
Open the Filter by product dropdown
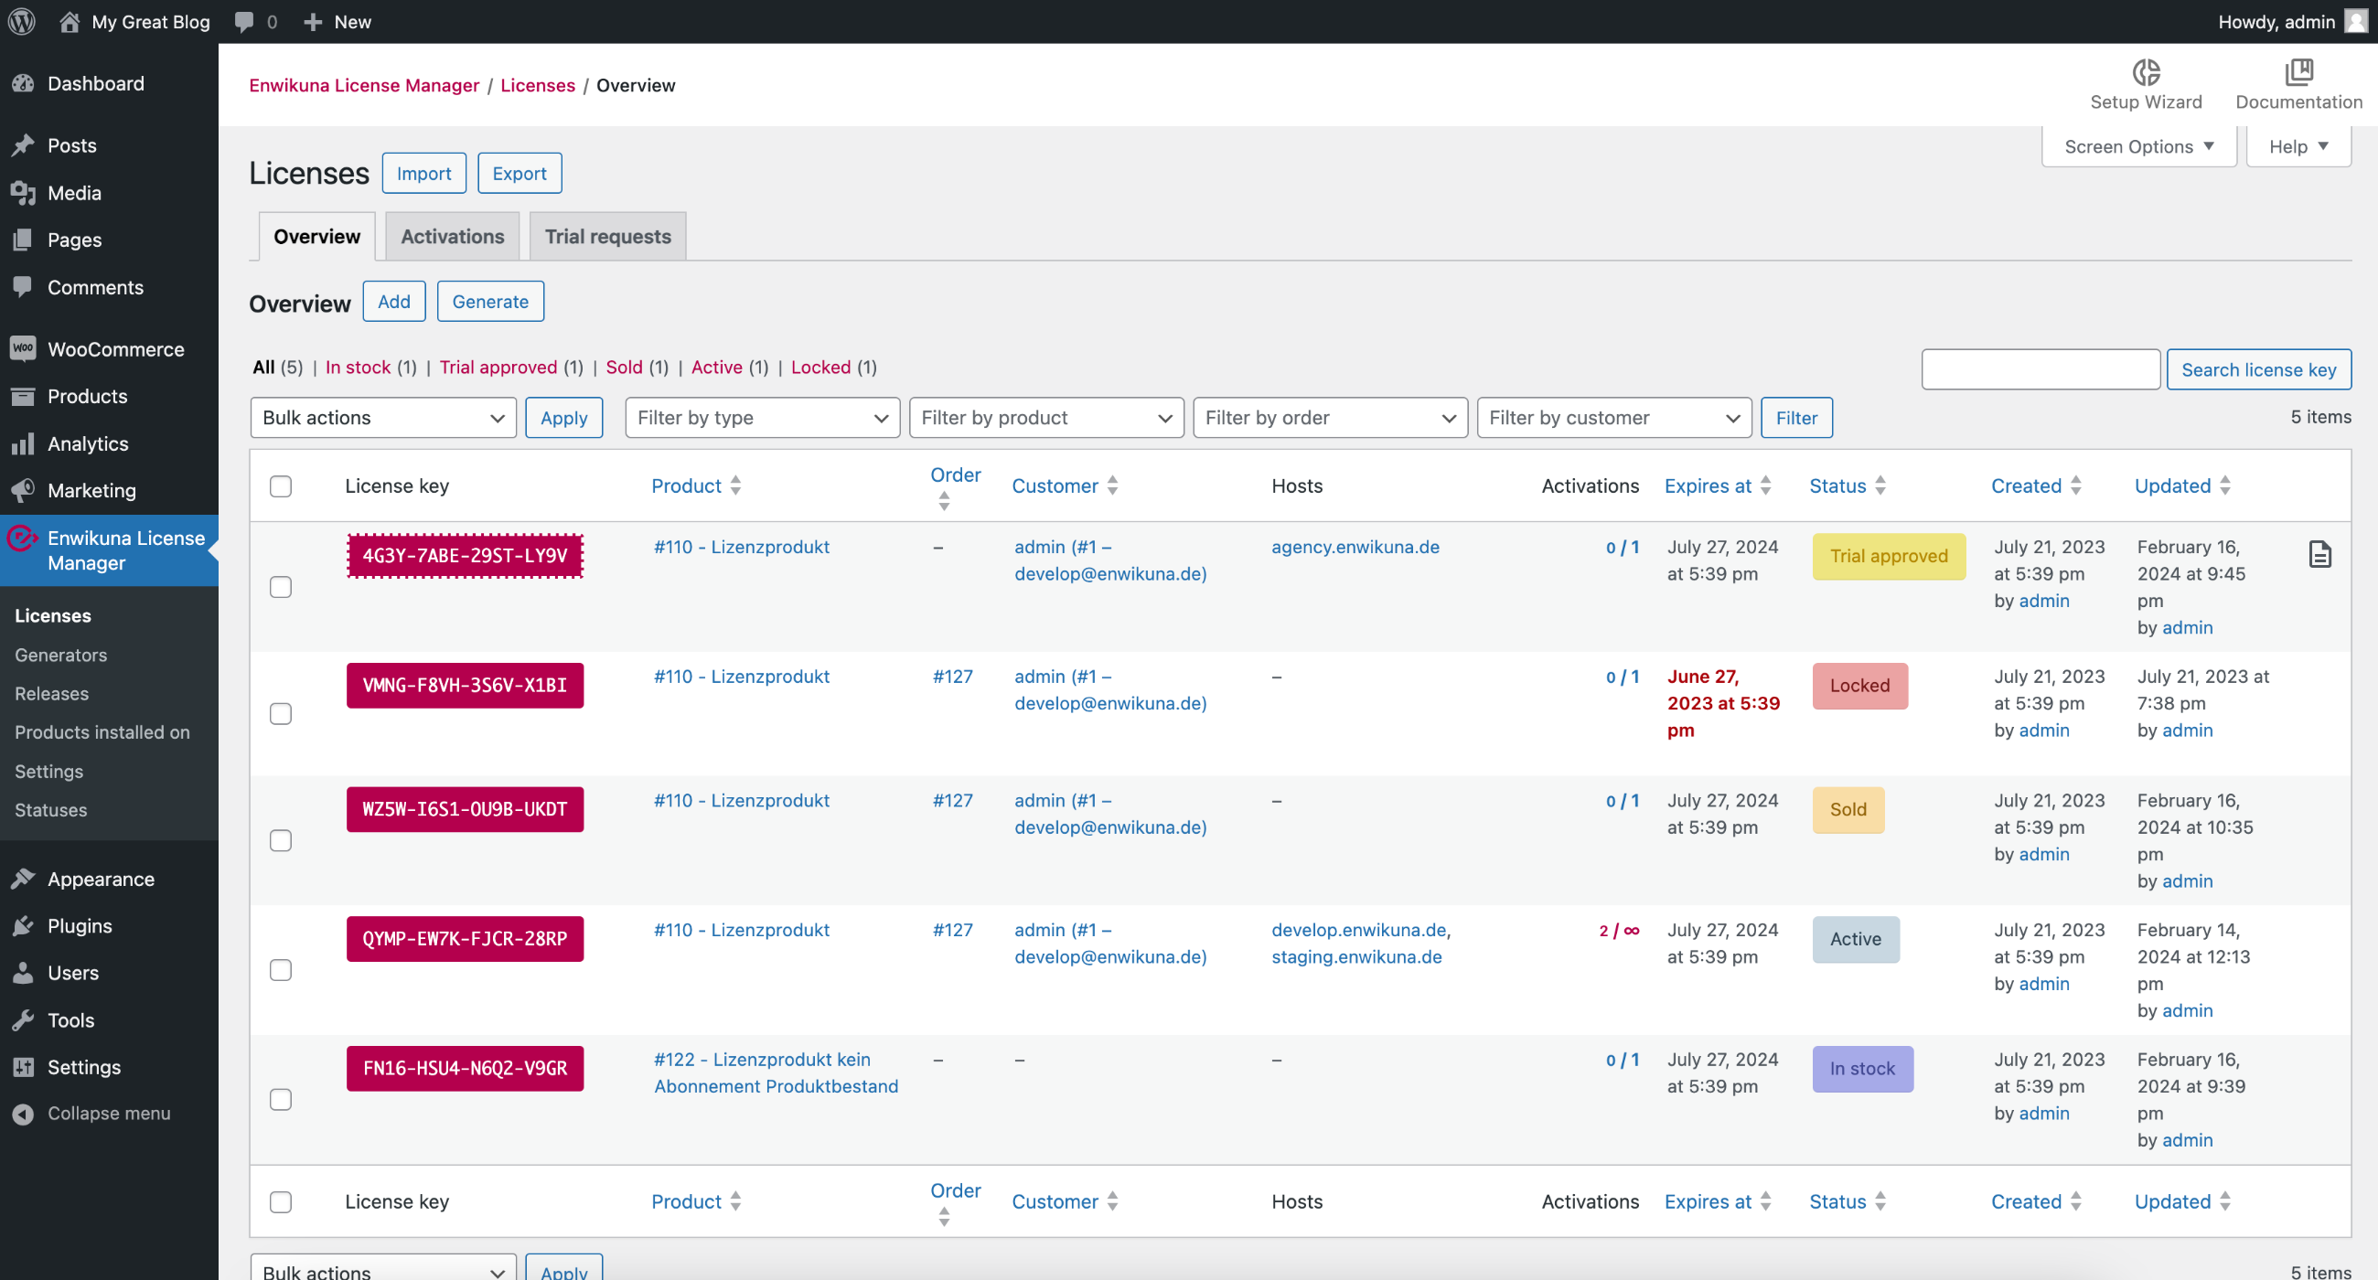click(x=1045, y=416)
